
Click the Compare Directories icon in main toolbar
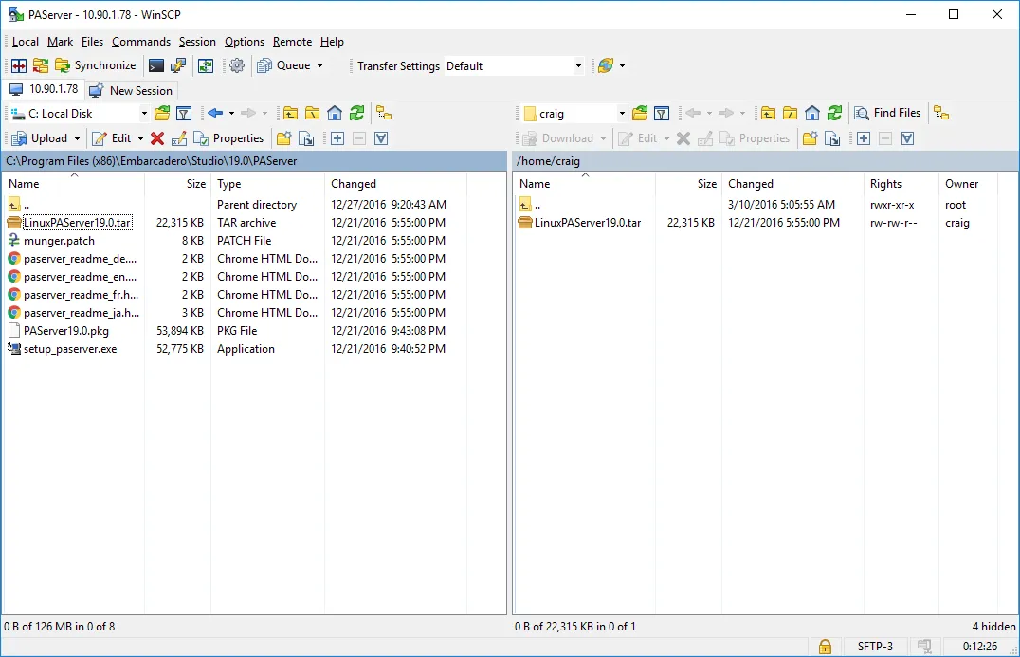19,65
